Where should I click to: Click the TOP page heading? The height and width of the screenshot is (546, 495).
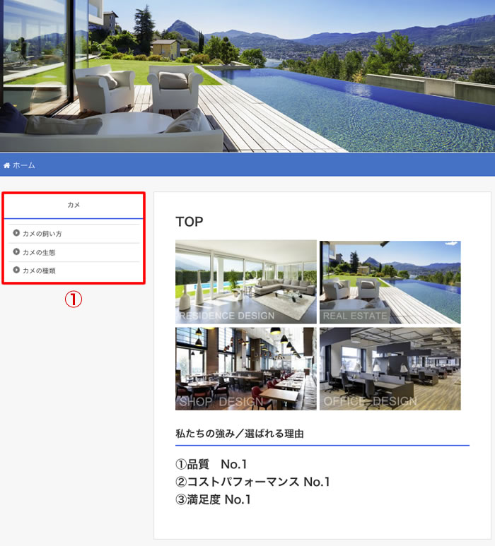click(190, 222)
